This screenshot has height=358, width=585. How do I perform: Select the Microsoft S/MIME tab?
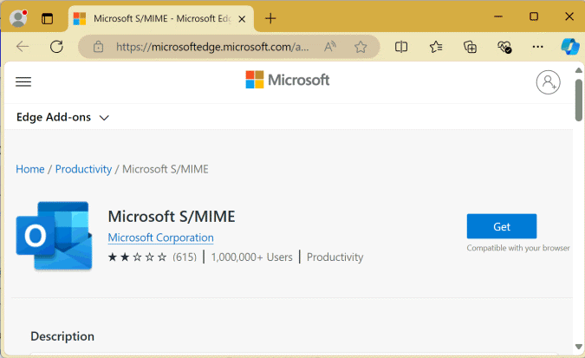[x=160, y=19]
